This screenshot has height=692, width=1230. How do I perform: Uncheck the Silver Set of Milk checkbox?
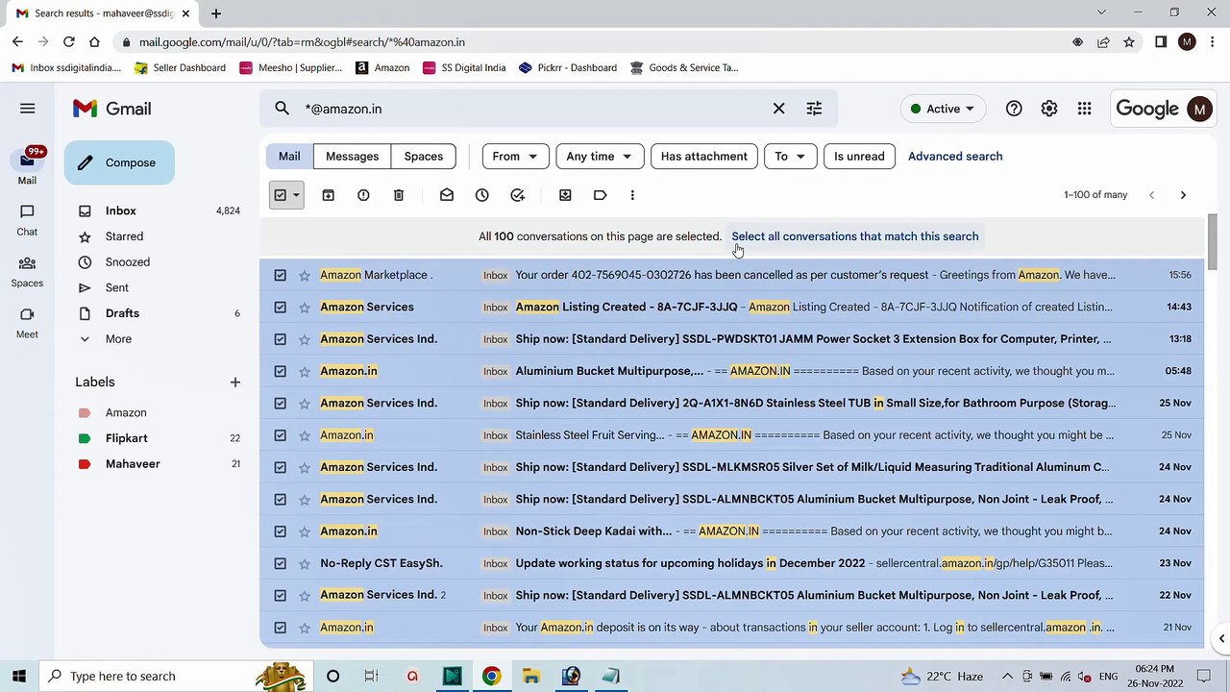coord(280,467)
